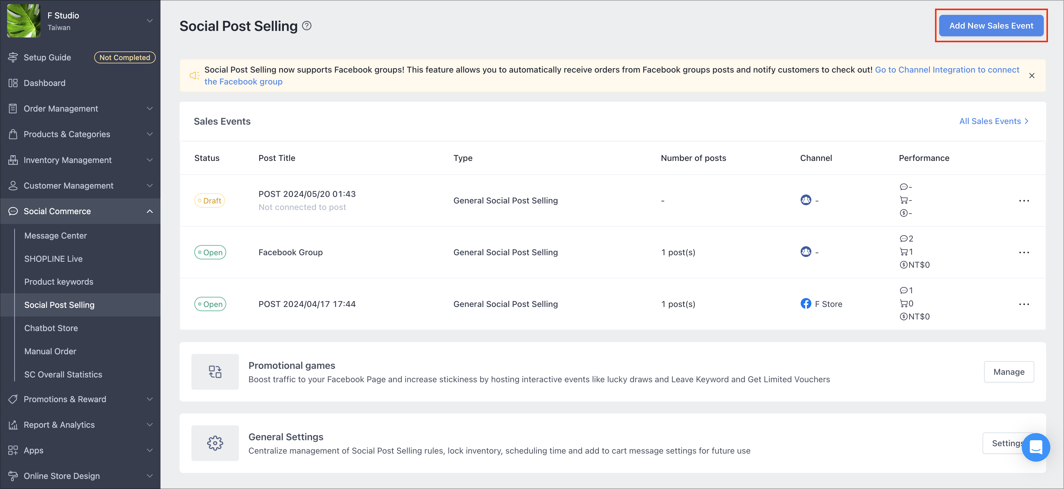1064x489 pixels.
Task: Expand Apps menu chevron
Action: [x=149, y=451]
